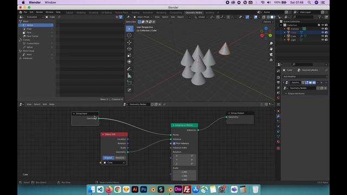This screenshot has width=347, height=195.
Task: Click Rotation X value field in Instance node
Action: tap(184, 156)
